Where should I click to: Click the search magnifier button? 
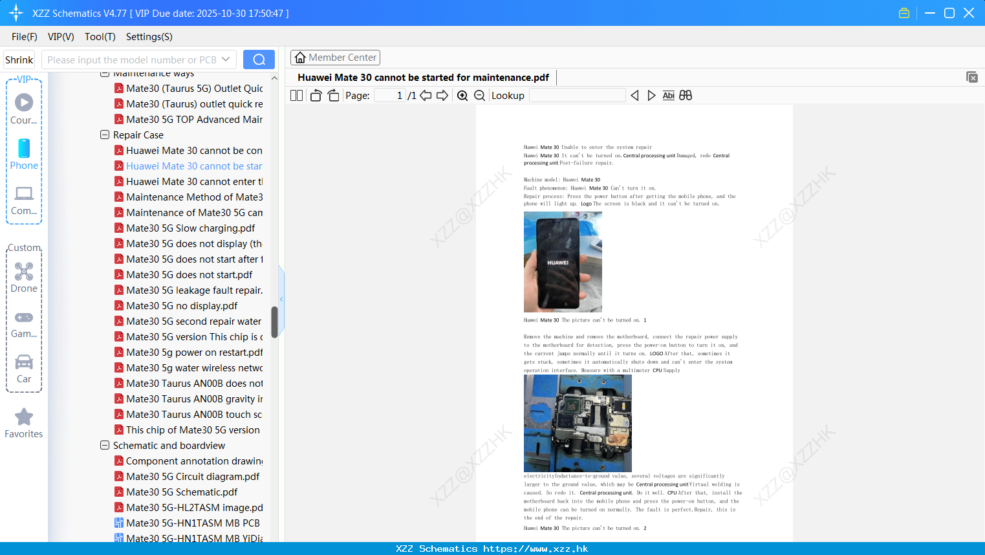[259, 60]
